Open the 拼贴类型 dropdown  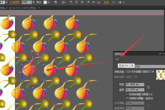pos(140,72)
